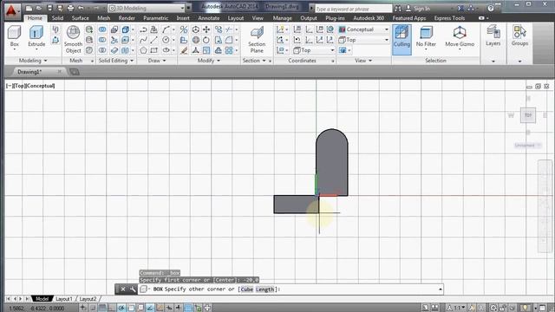Select the Copy modify tool
Viewport: 555px width, 312px height.
219,29
